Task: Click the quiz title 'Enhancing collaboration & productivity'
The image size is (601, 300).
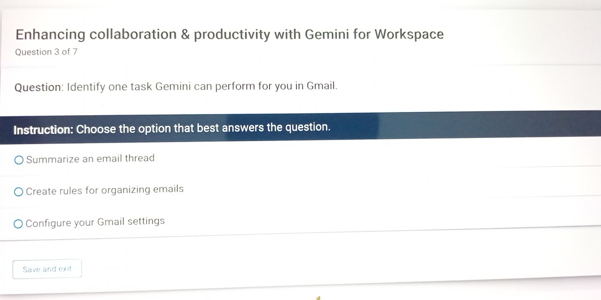Action: tap(230, 34)
